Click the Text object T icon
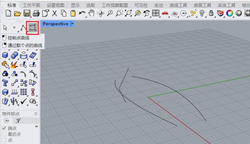This screenshot has width=250, height=144. pyautogui.click(x=5, y=83)
